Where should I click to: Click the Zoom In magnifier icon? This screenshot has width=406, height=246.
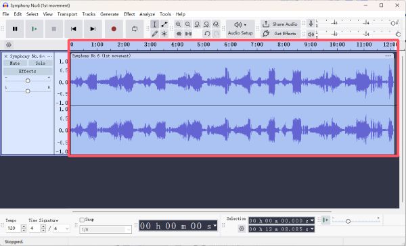pyautogui.click(x=178, y=24)
